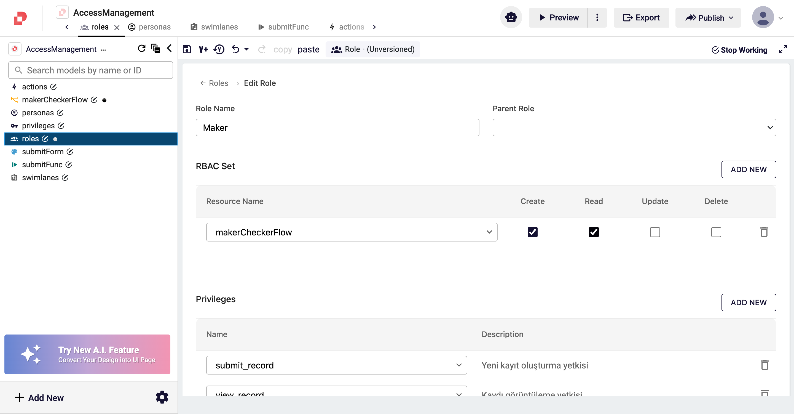Screen dimensions: 794x414
Task: Open AccessManagement ellipsis options menu
Action: (x=103, y=49)
